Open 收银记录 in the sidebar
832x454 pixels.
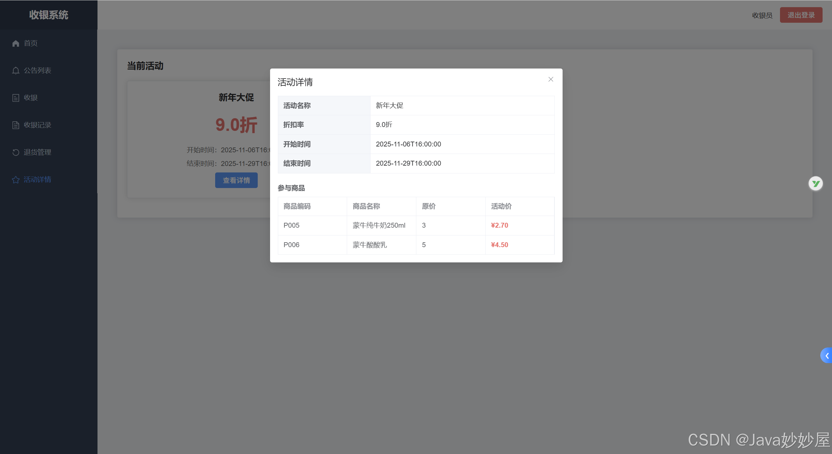(x=37, y=125)
